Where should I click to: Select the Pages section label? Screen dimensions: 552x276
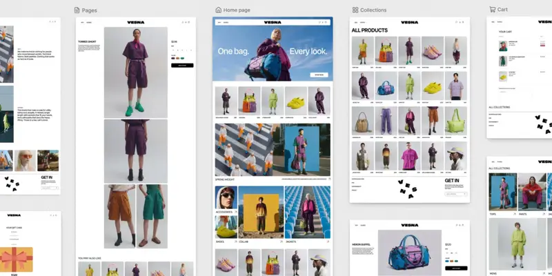click(90, 10)
